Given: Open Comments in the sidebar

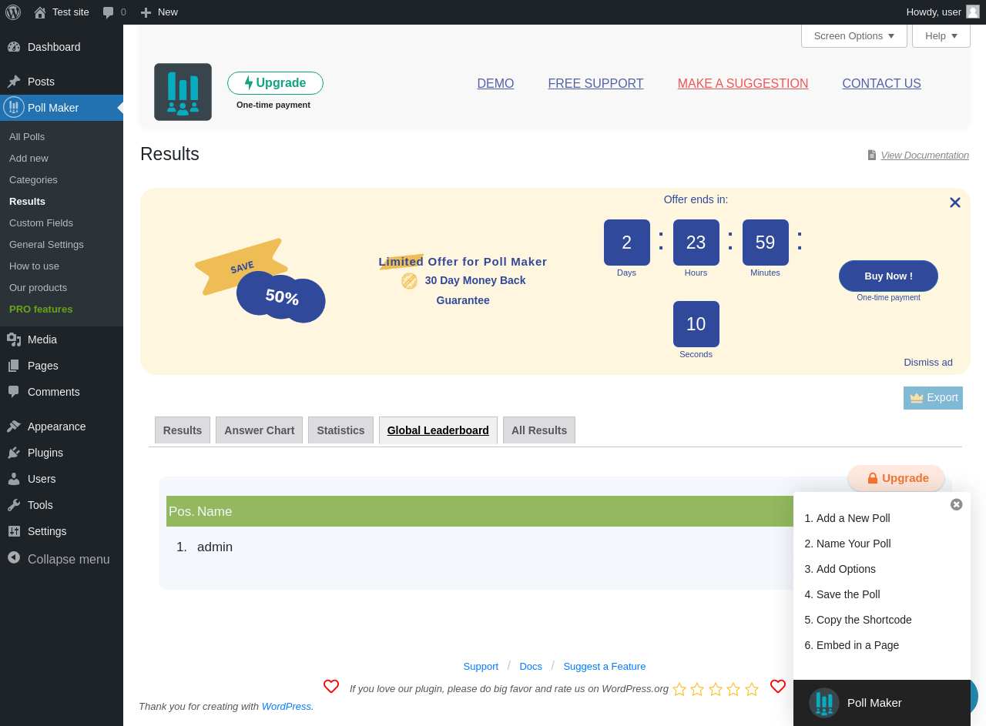Looking at the screenshot, I should 62,392.
